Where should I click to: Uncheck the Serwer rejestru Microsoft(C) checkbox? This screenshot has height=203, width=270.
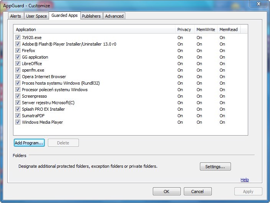pyautogui.click(x=18, y=102)
